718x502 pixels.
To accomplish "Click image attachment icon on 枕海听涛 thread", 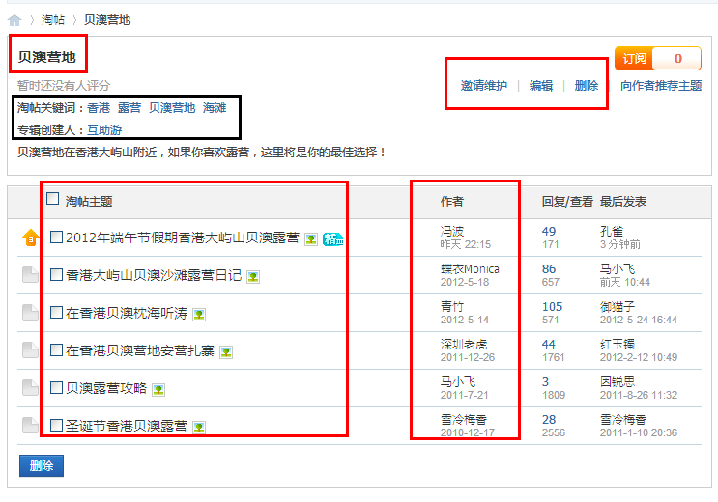I will click(x=199, y=315).
